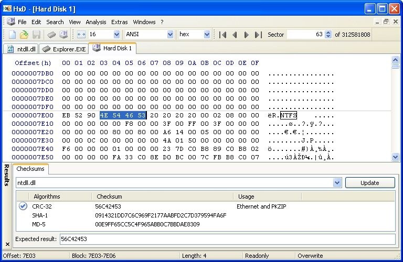Click the Open file folder icon

24,35
